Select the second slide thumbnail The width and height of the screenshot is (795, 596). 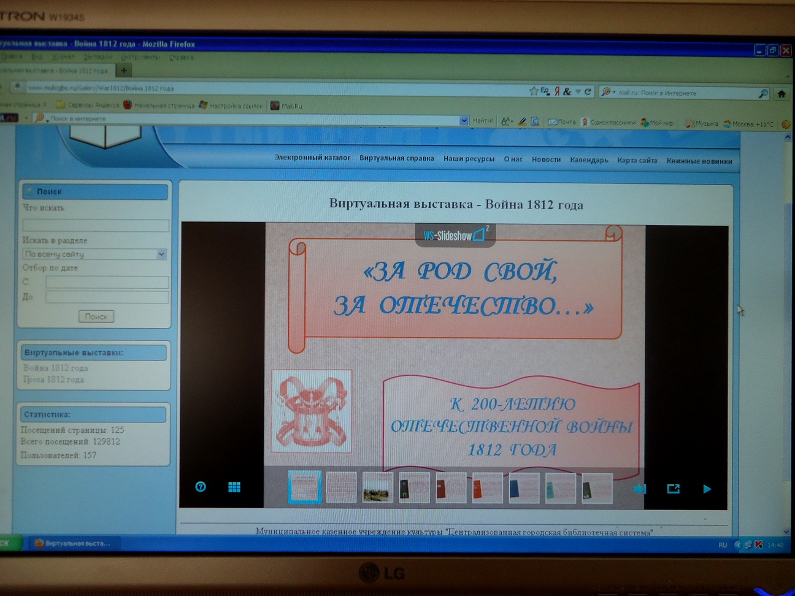click(x=341, y=487)
